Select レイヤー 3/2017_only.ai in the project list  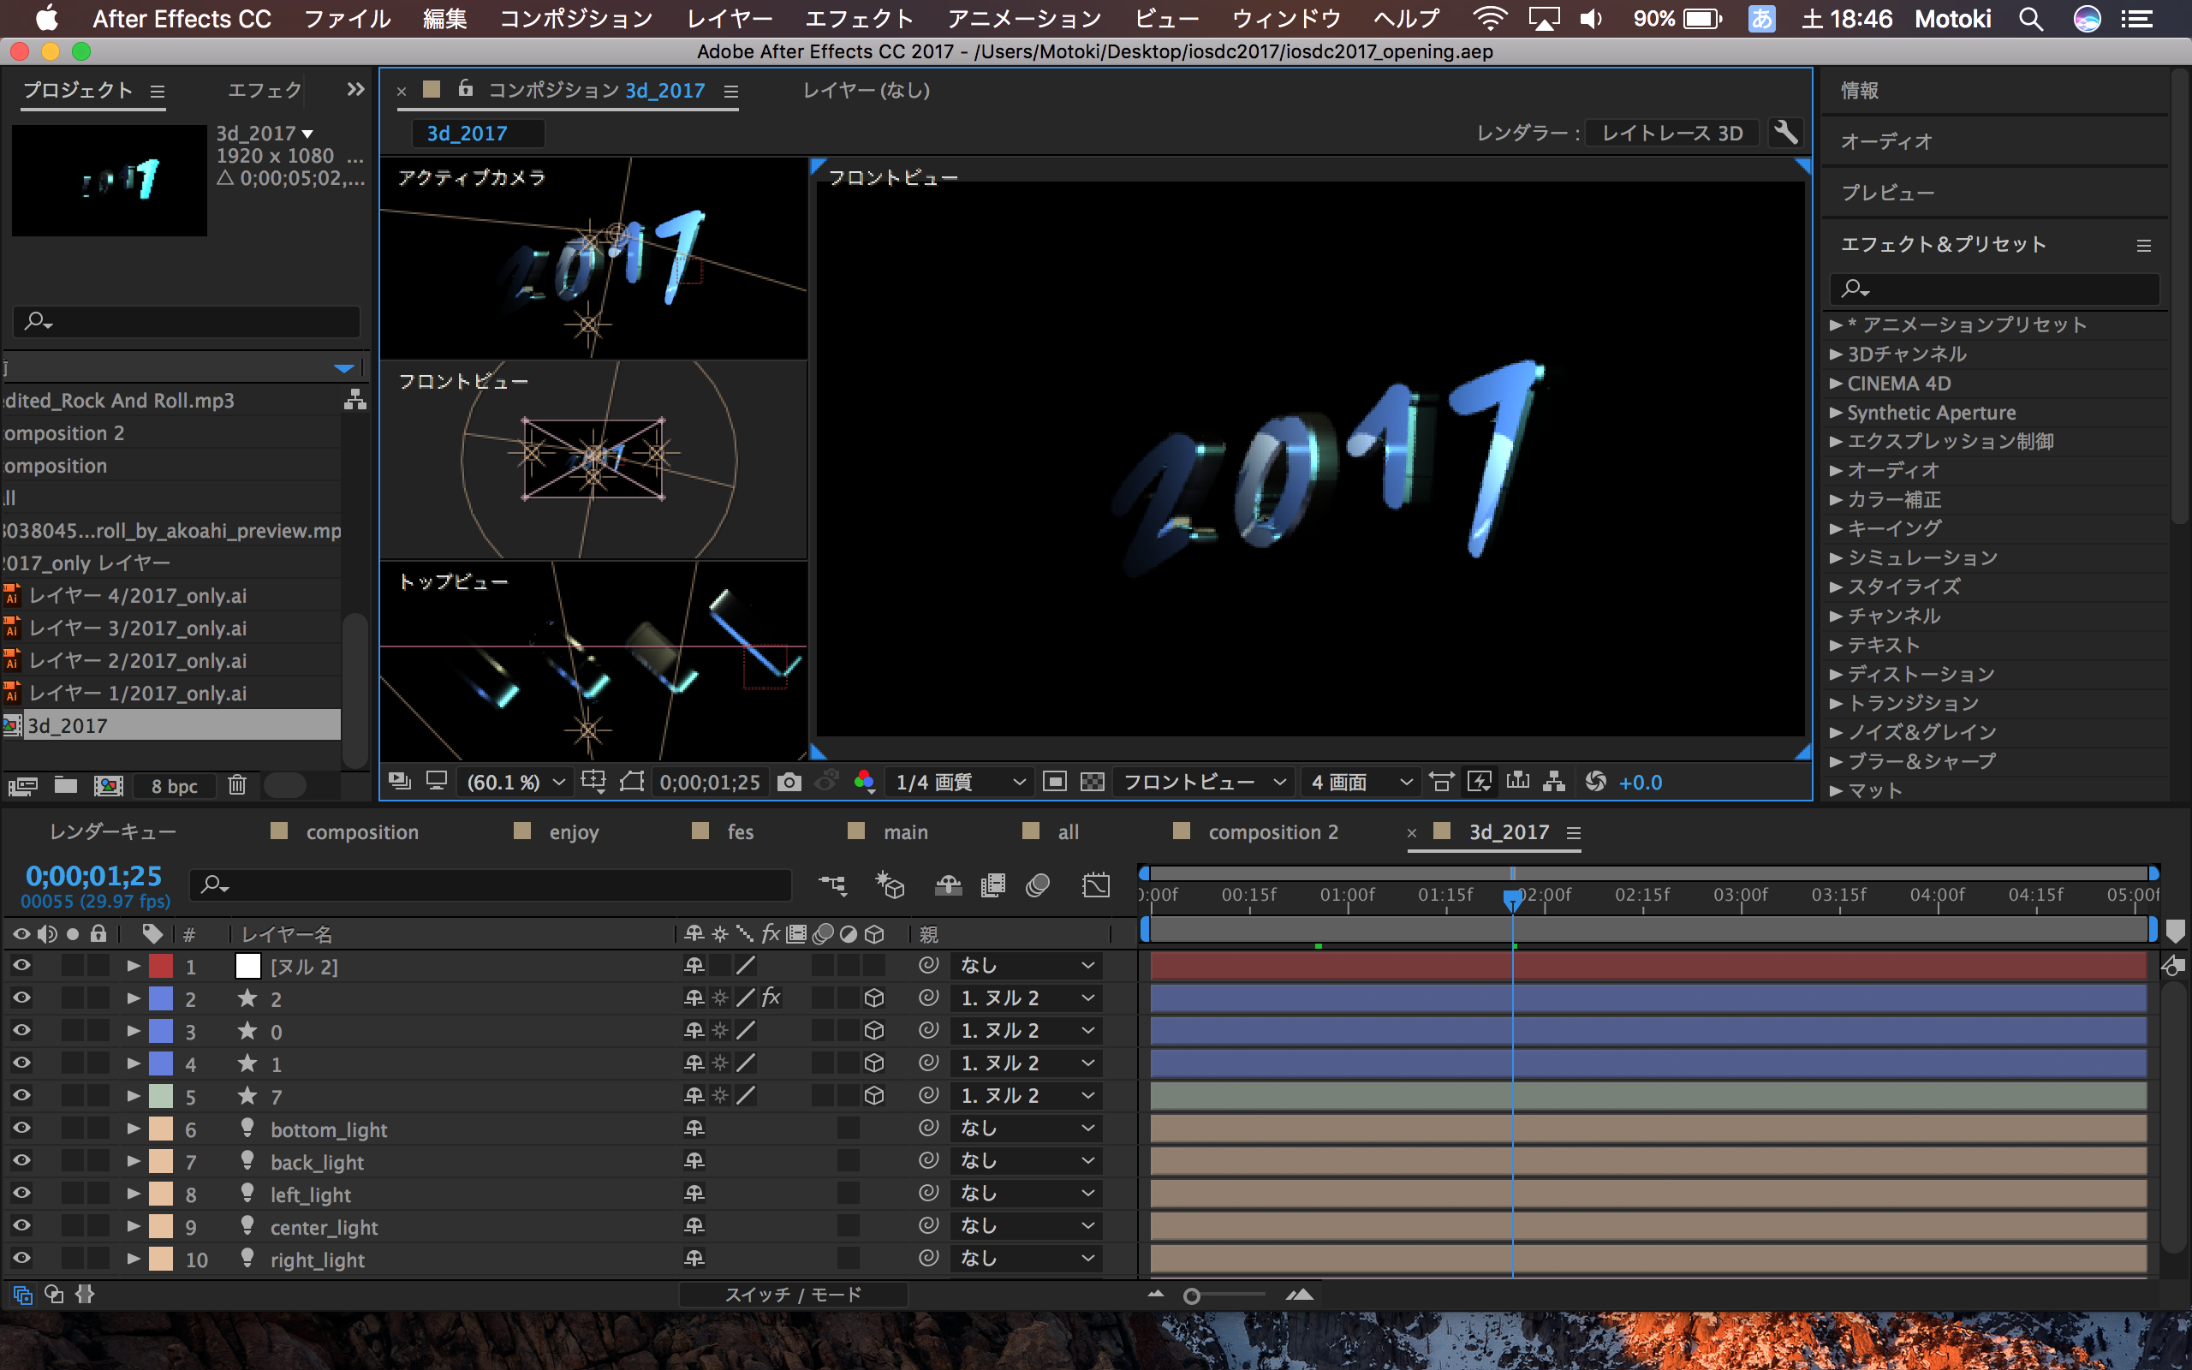(138, 628)
